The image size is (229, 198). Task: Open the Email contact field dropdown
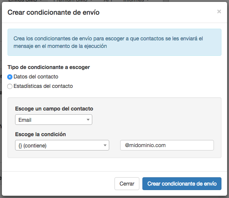coord(53,120)
